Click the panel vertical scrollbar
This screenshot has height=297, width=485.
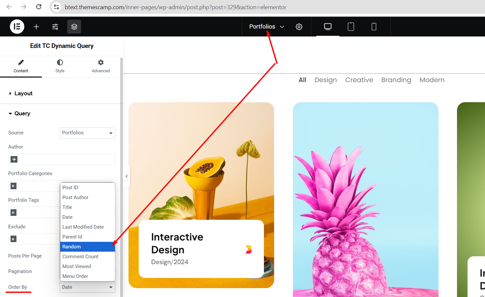[122, 177]
